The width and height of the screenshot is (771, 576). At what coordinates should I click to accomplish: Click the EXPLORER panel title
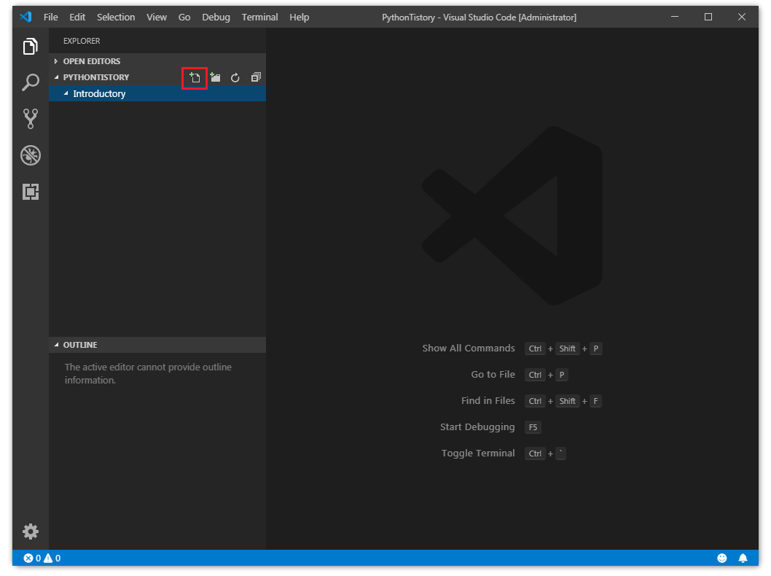[82, 41]
